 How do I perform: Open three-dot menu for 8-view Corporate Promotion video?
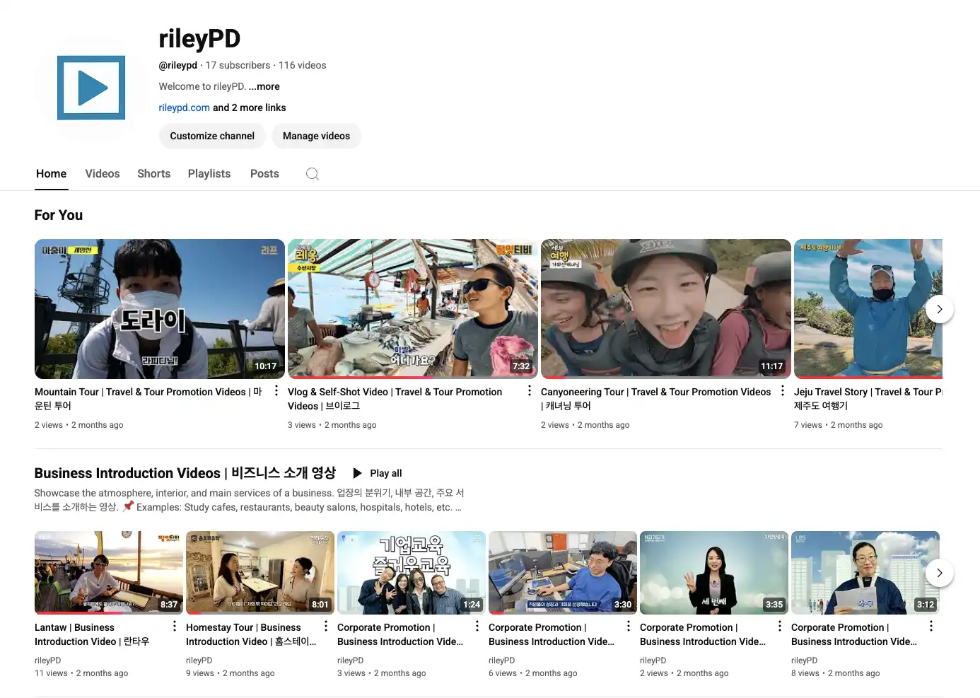point(931,627)
